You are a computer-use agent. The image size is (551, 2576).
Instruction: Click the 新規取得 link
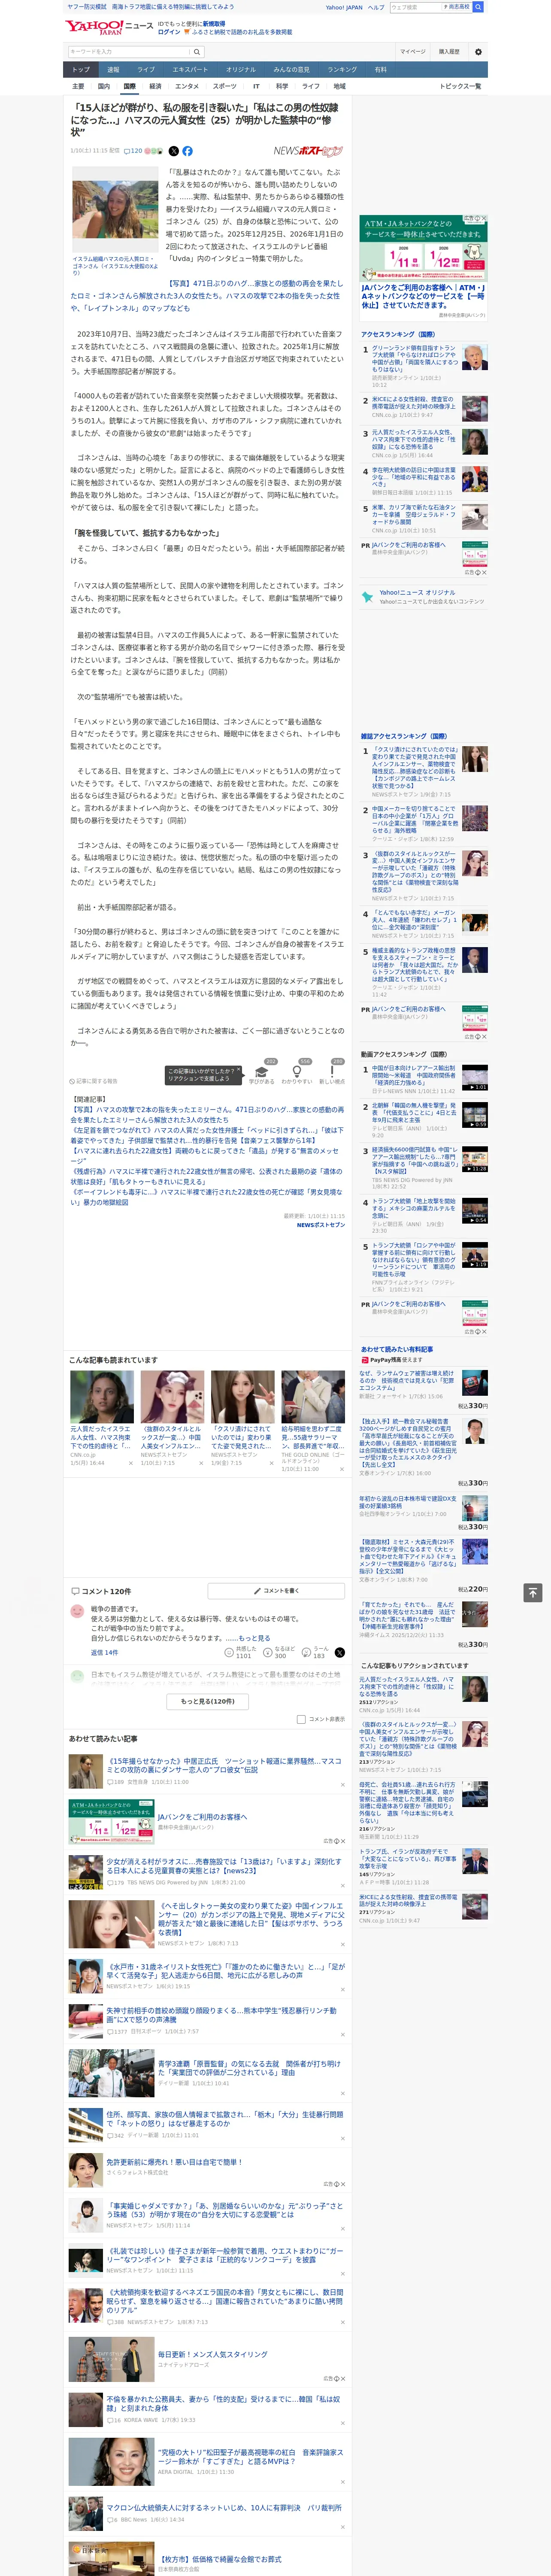click(x=214, y=23)
